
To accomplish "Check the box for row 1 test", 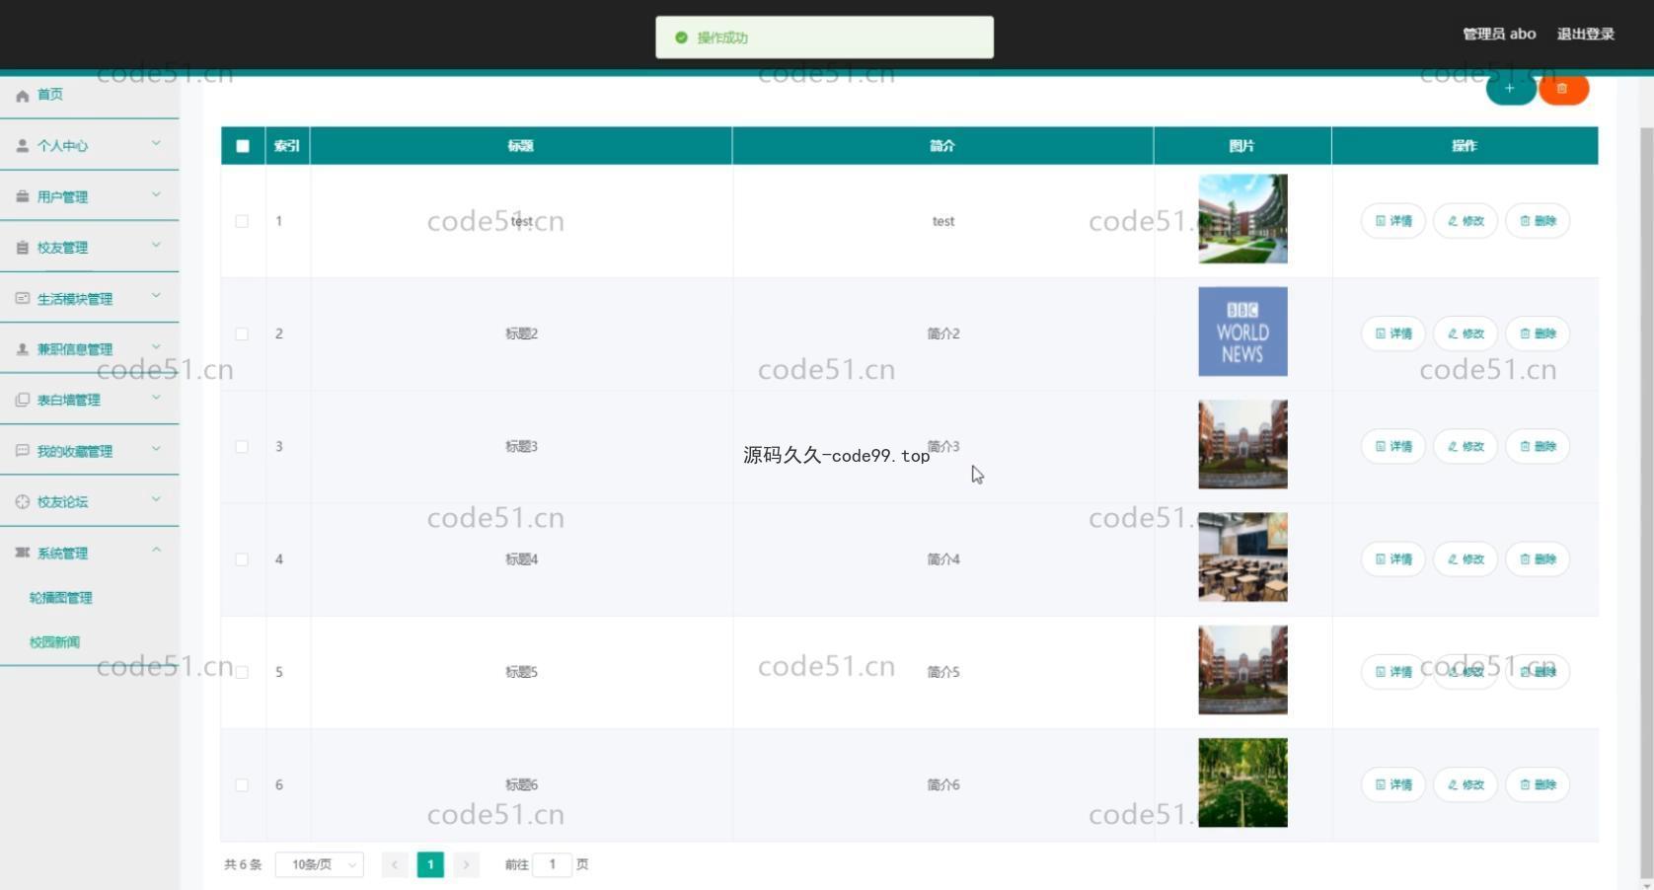I will [242, 221].
